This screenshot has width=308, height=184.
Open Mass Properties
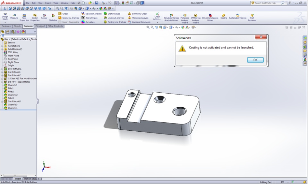24,18
